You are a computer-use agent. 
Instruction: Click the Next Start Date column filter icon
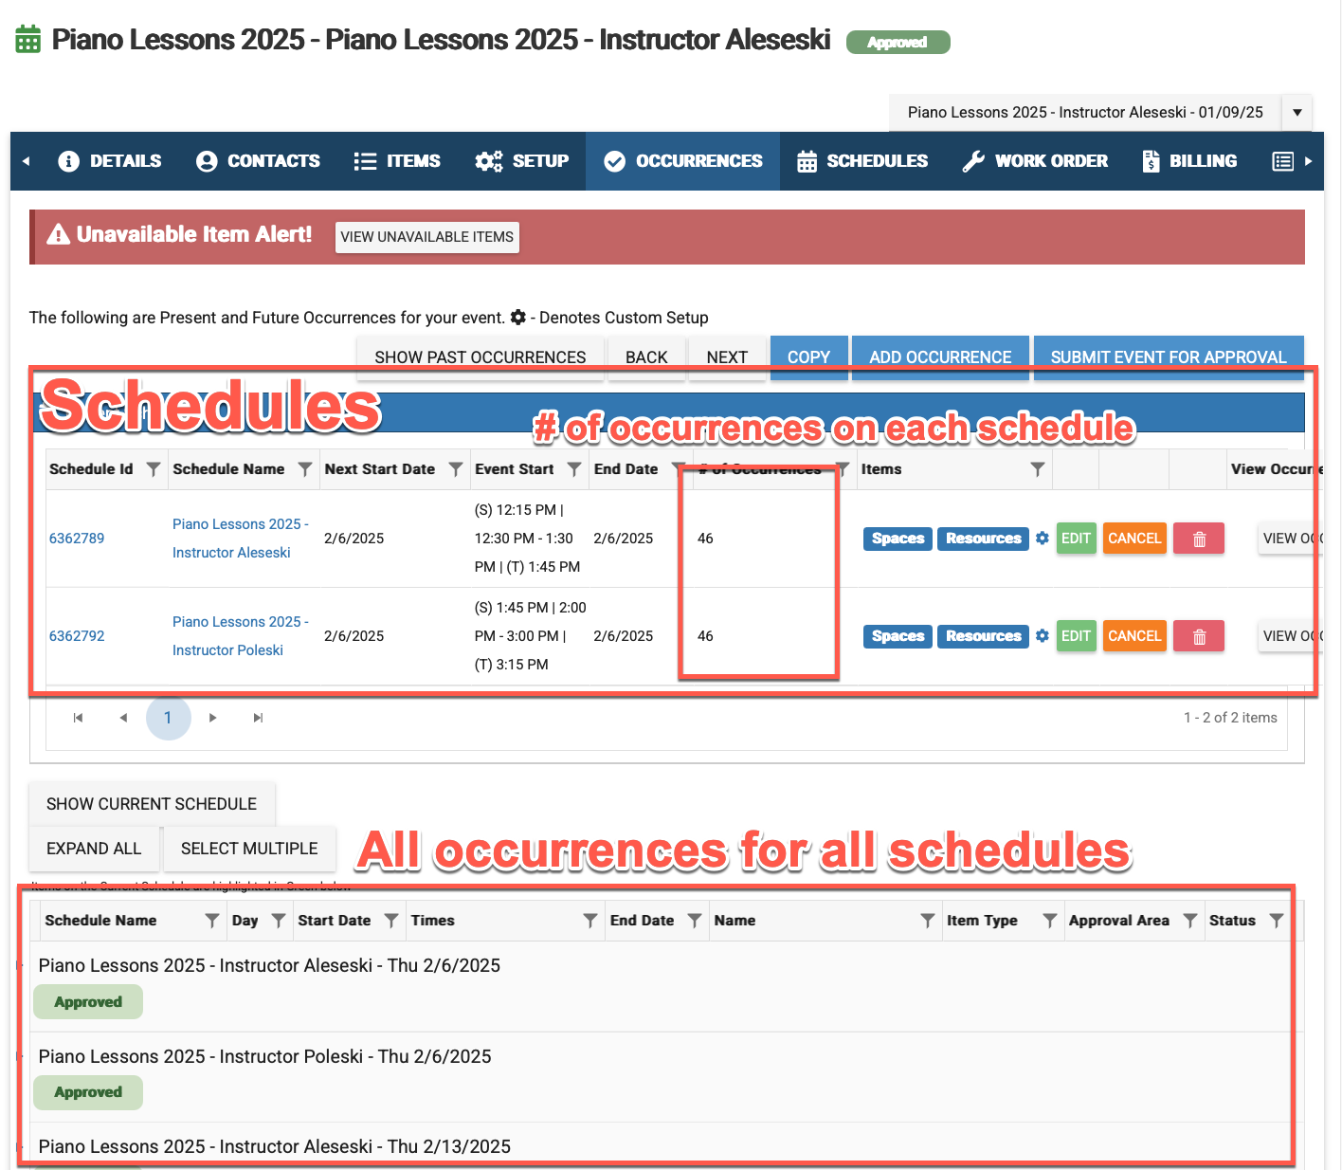click(456, 469)
